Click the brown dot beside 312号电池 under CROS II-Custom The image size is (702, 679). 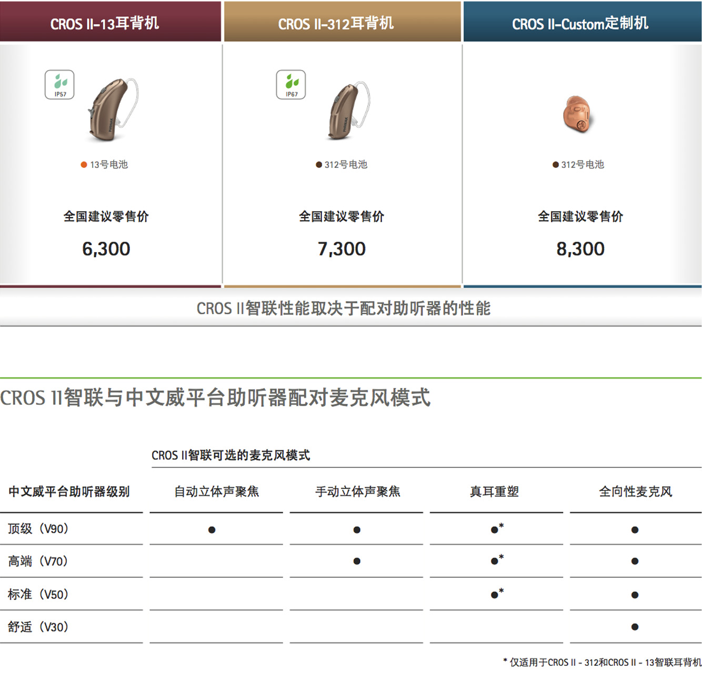[556, 165]
